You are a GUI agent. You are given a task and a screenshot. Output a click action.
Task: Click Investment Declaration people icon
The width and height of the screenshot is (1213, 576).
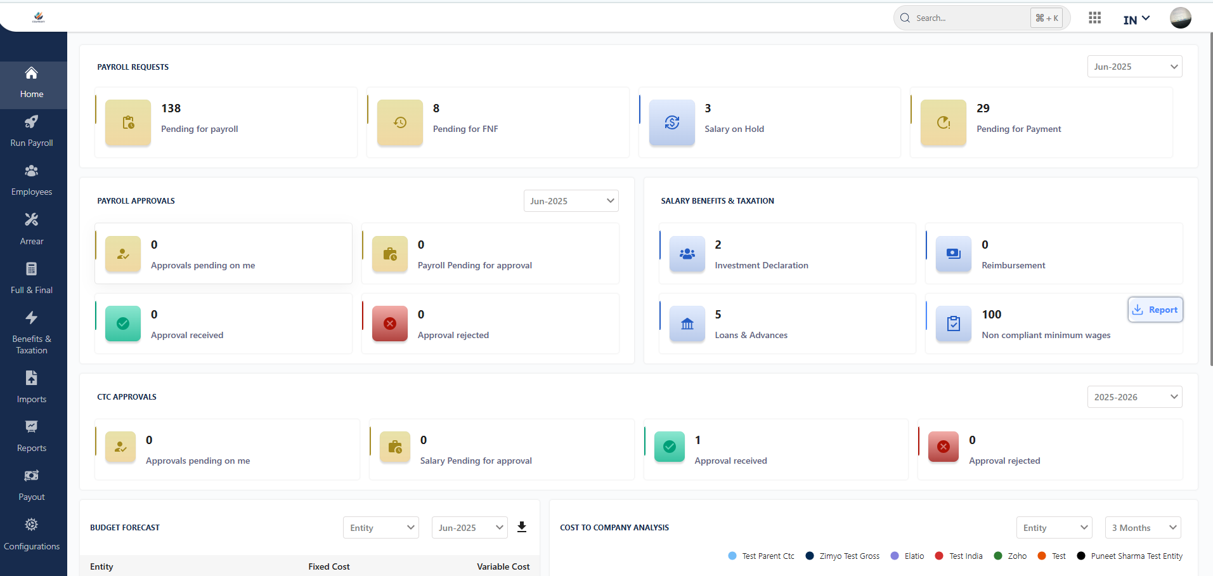tap(687, 254)
